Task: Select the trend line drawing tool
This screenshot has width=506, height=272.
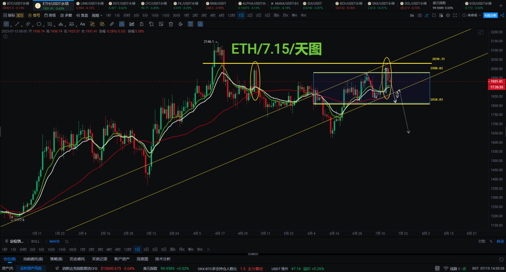Action: click(x=17, y=24)
